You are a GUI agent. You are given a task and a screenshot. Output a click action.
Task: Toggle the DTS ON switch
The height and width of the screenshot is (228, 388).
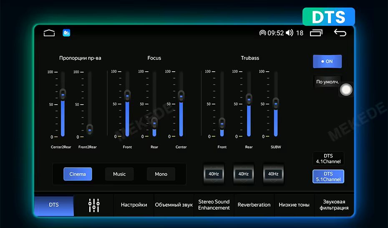(x=327, y=61)
